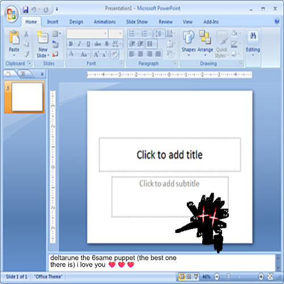Select the slide 1 thumbnail

pos(27,97)
